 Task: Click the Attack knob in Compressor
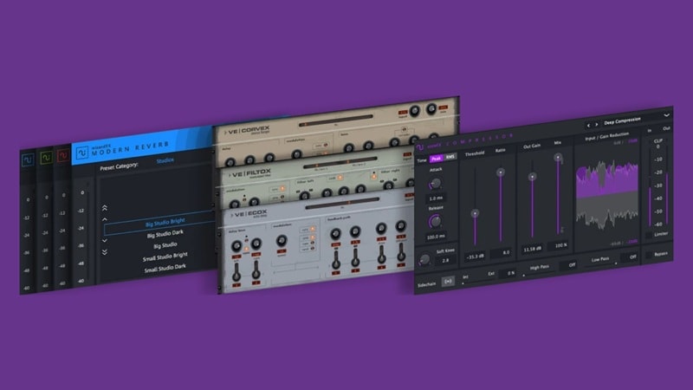(435, 184)
